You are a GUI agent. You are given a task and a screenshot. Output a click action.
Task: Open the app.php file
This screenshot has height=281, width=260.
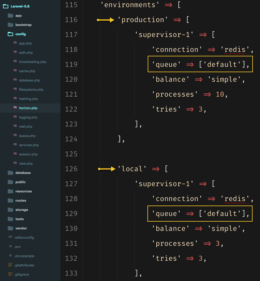pos(25,43)
